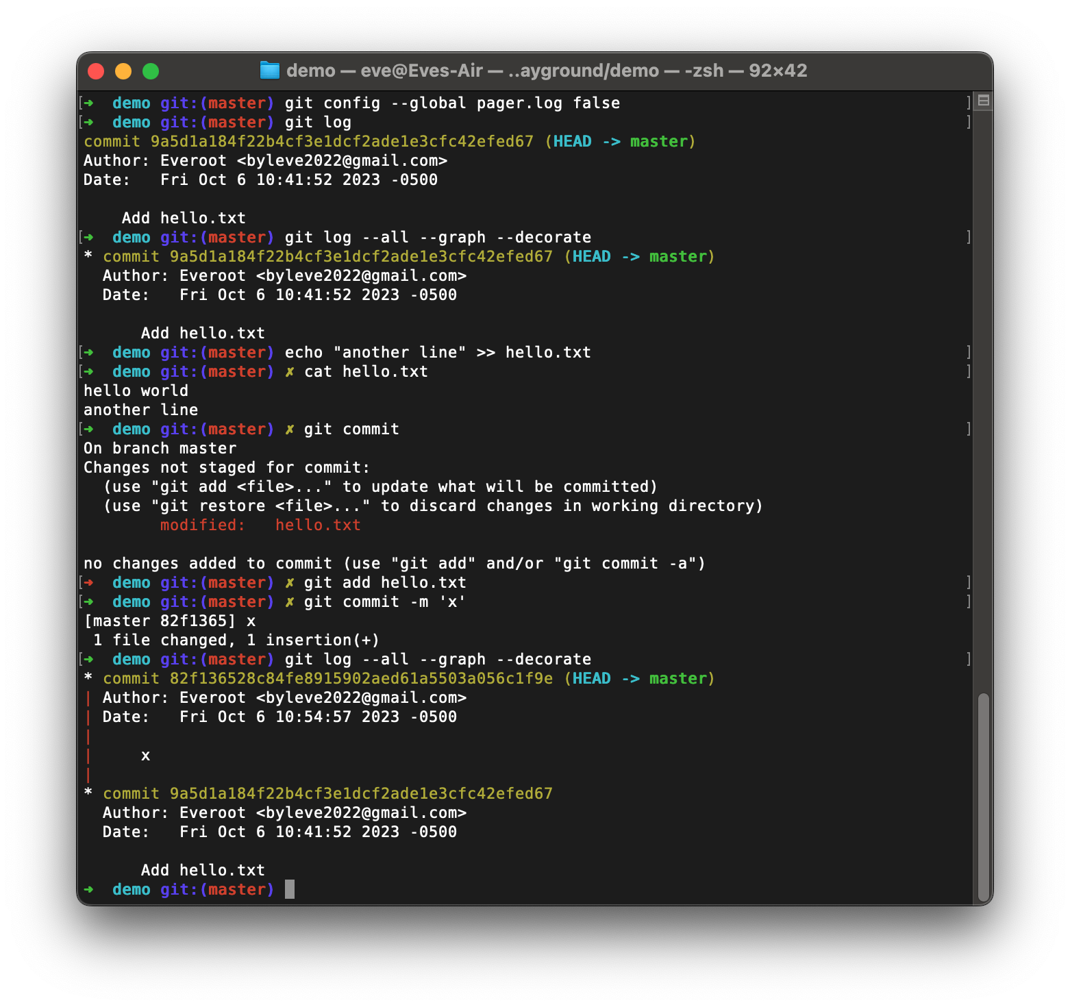The height and width of the screenshot is (1007, 1070).
Task: Click the yellow ✗ beside 'git commit -m x'
Action: click(290, 601)
